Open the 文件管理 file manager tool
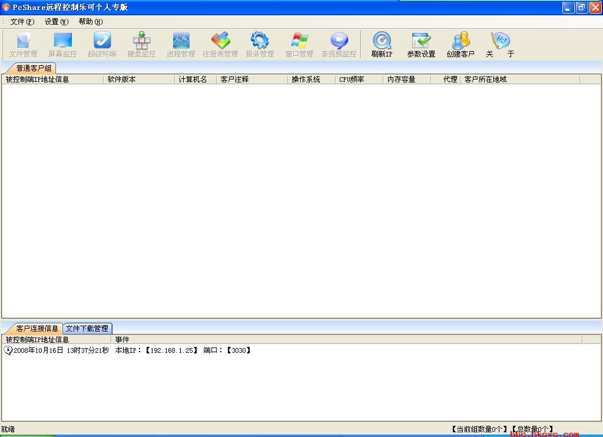603x437 pixels. coord(23,44)
